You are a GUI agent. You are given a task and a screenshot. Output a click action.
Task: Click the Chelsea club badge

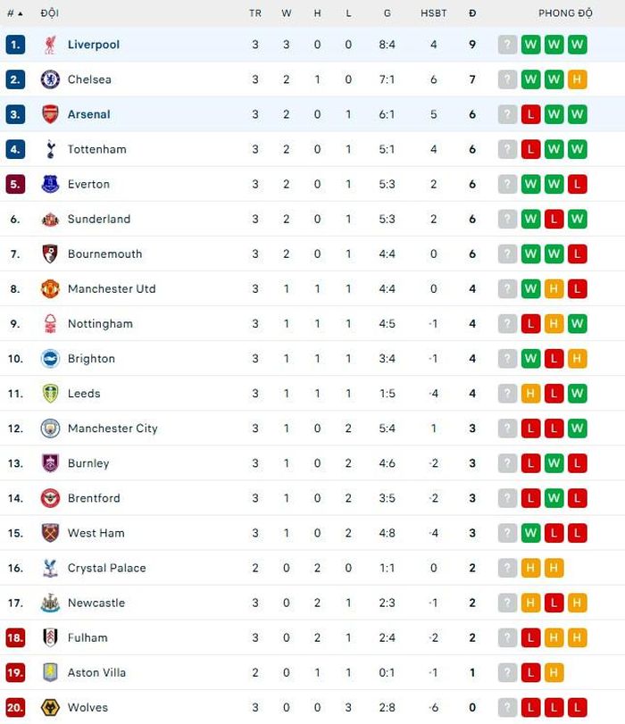tap(50, 79)
